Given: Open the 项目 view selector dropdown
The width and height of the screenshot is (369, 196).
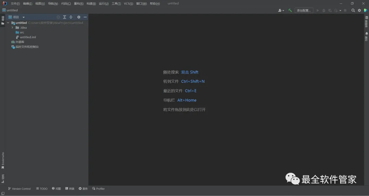Looking at the screenshot, I should click(x=16, y=17).
